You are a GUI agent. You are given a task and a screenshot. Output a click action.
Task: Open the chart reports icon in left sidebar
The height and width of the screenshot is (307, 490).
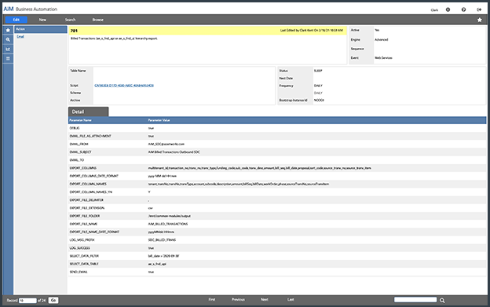(x=8, y=49)
